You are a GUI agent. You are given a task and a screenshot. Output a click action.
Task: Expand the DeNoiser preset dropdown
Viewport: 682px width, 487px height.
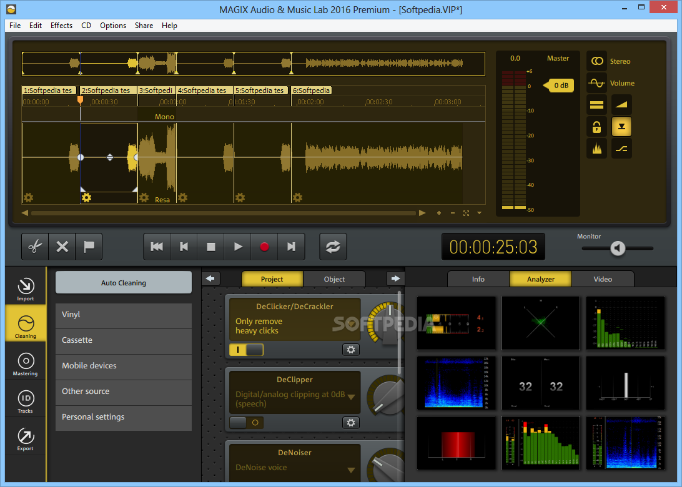(351, 470)
